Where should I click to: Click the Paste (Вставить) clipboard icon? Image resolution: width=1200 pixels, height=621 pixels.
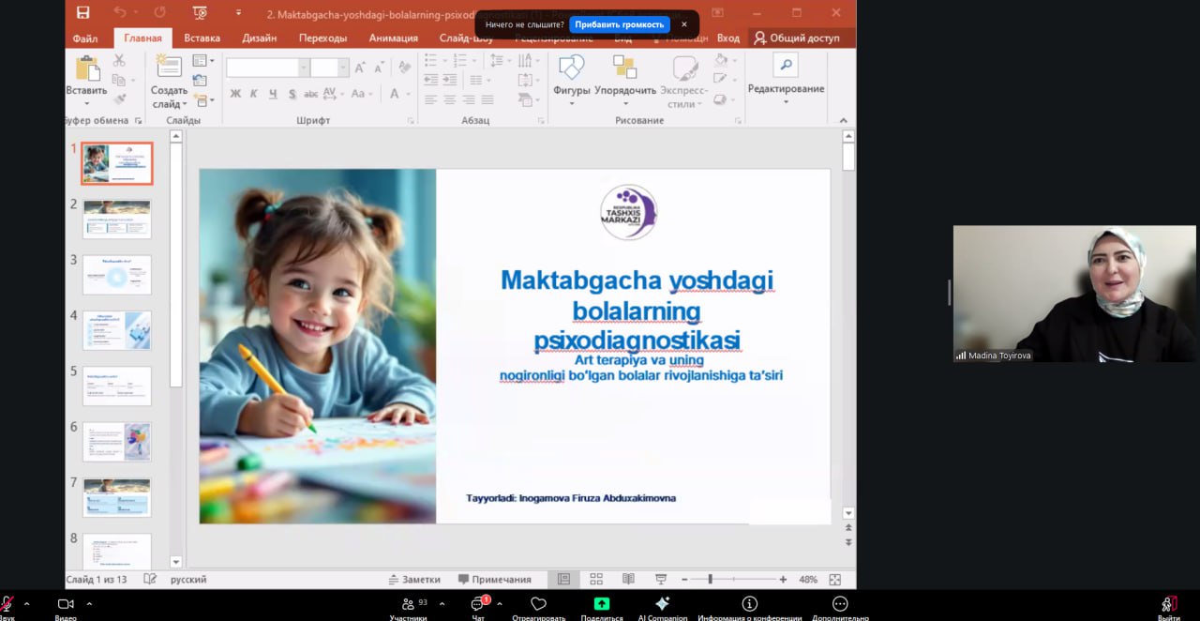(x=86, y=69)
